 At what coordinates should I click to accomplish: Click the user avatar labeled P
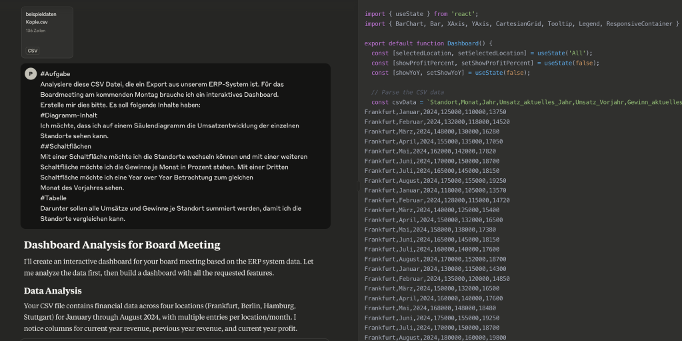(x=31, y=74)
